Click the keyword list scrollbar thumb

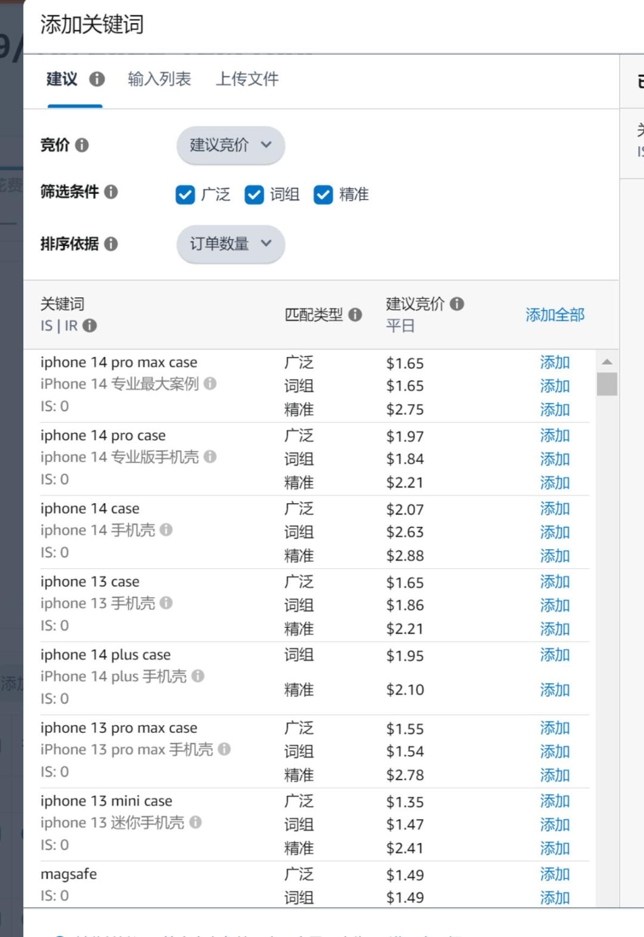pyautogui.click(x=607, y=384)
